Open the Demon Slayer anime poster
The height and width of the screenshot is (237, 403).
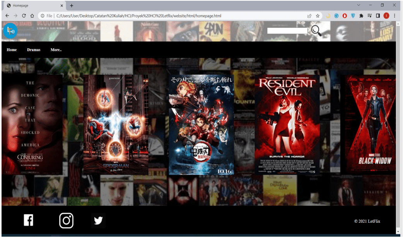click(201, 124)
